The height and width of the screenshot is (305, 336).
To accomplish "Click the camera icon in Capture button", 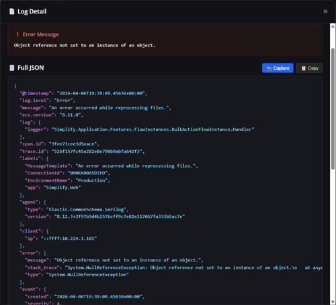I will tap(269, 68).
